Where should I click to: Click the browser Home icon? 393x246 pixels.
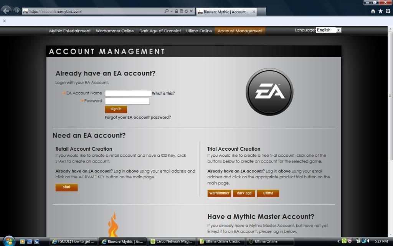[373, 11]
